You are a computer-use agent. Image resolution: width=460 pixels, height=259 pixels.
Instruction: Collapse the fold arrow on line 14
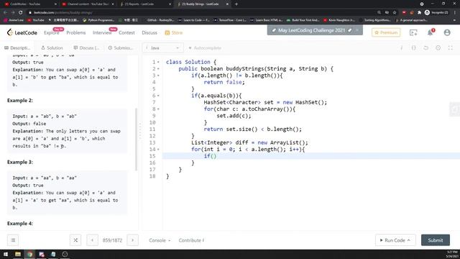158,150
